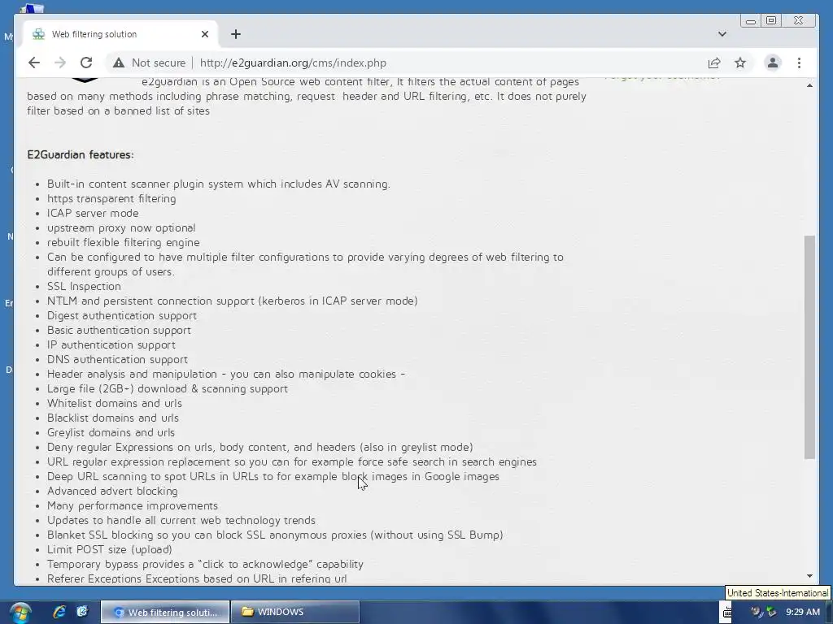Viewport: 833px width, 624px height.
Task: Focus the address bar URL
Action: pos(293,63)
